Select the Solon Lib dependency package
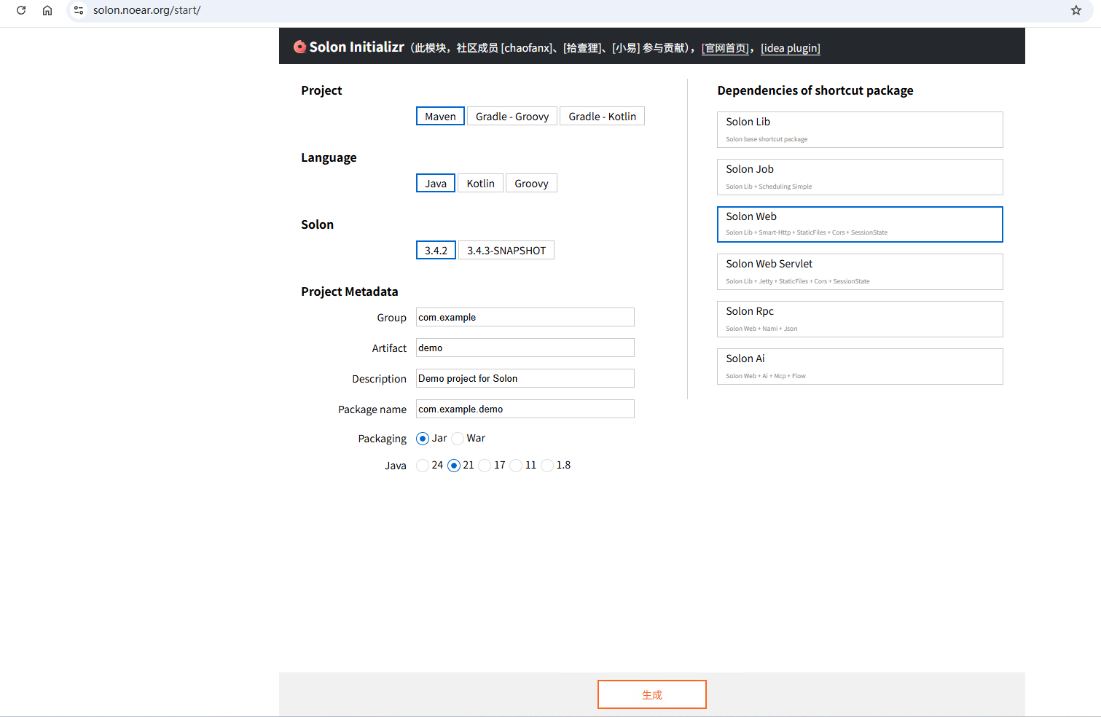Screen dimensions: 1101x717 point(860,130)
